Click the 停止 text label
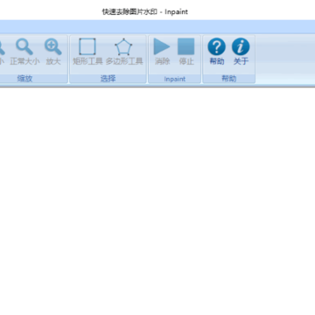 tap(186, 61)
